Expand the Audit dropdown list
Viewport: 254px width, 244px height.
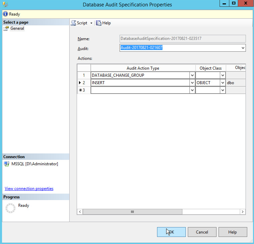click(243, 48)
